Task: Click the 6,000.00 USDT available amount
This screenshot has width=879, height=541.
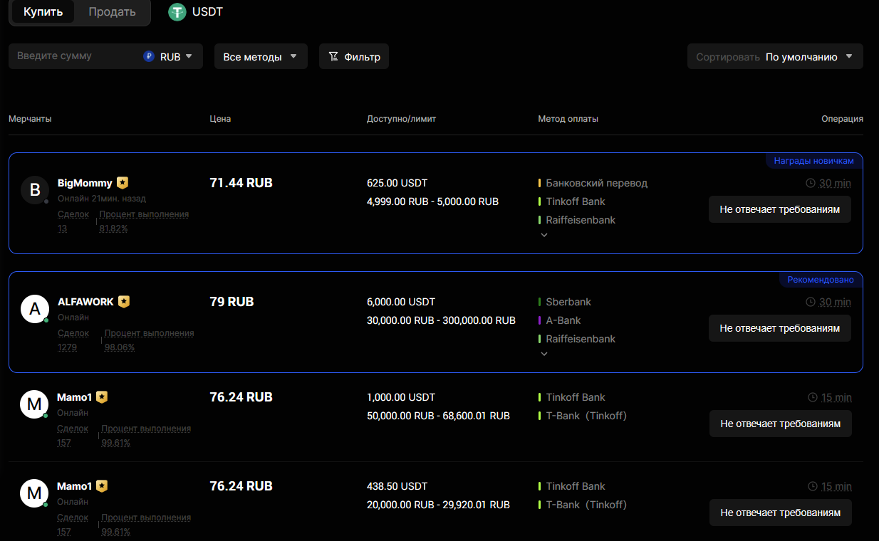Action: point(401,302)
